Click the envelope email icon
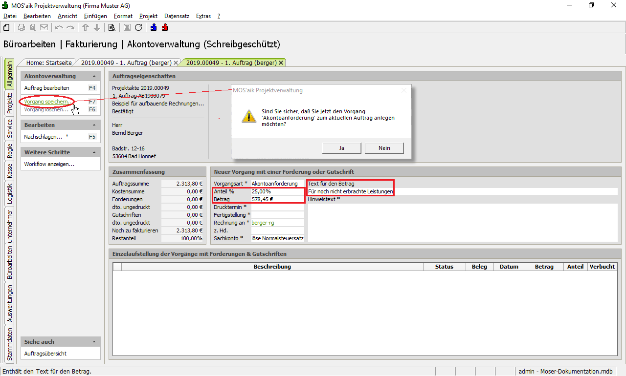The image size is (626, 376). [x=44, y=27]
